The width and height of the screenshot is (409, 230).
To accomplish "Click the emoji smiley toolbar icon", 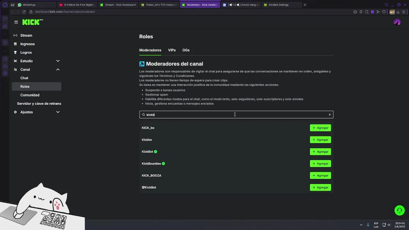I will coord(355,12).
